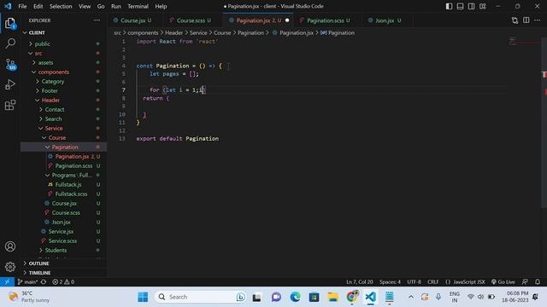The width and height of the screenshot is (547, 307).
Task: Open the remote window indicator
Action: (x=7, y=281)
